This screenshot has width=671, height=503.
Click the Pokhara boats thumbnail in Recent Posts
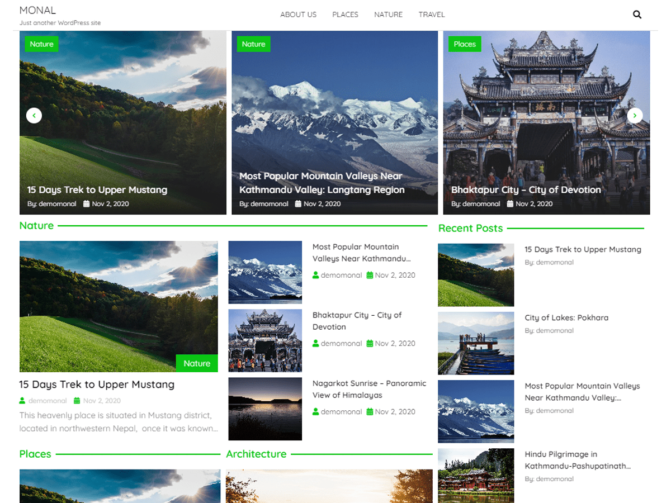click(x=476, y=343)
